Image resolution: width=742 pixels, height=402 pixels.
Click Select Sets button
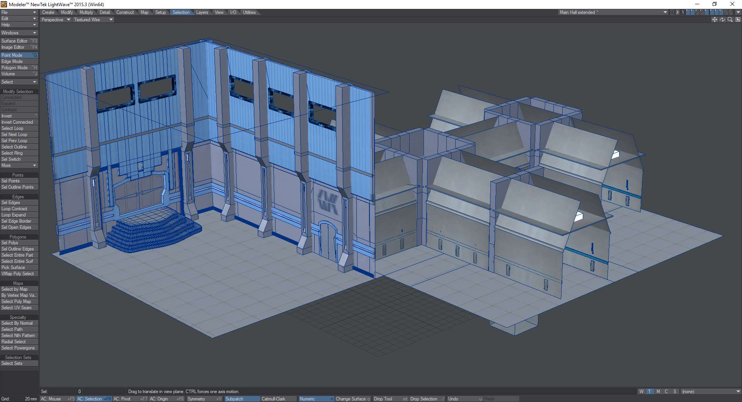(x=19, y=363)
